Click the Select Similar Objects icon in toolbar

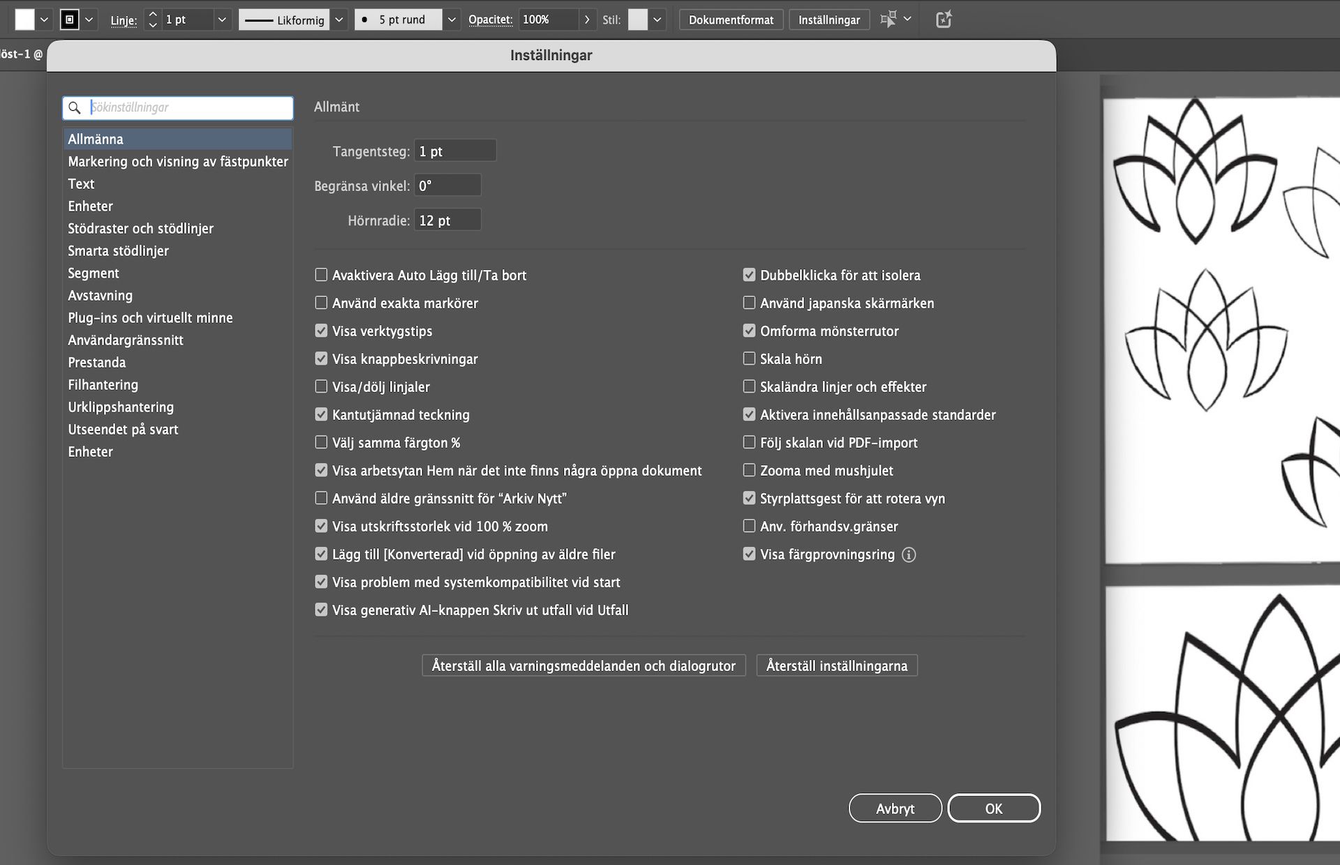click(888, 20)
